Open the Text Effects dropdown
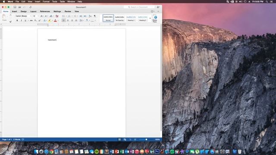This screenshot has width=276, height=155. pos(45,21)
